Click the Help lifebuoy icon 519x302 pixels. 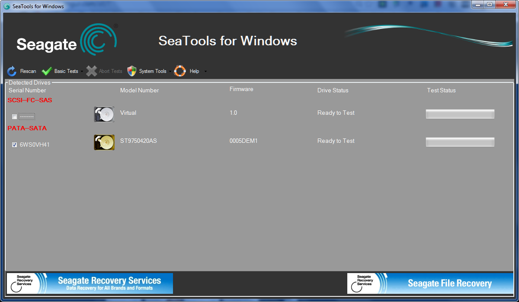180,71
